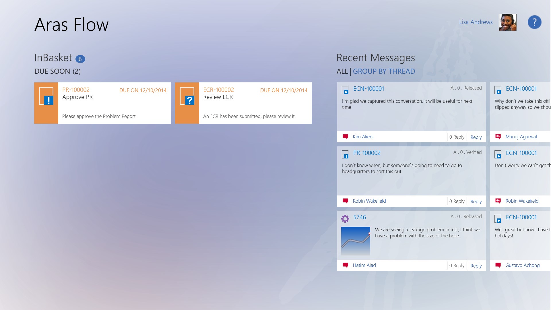The height and width of the screenshot is (310, 551).
Task: Reply to Kim Akers' message
Action: (476, 137)
